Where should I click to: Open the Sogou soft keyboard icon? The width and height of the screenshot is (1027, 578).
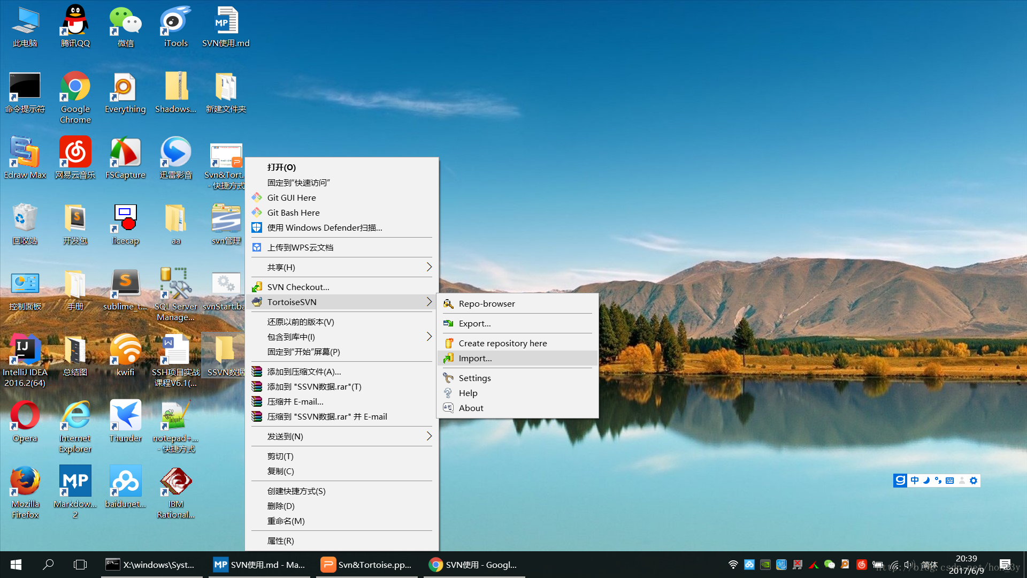(x=950, y=481)
